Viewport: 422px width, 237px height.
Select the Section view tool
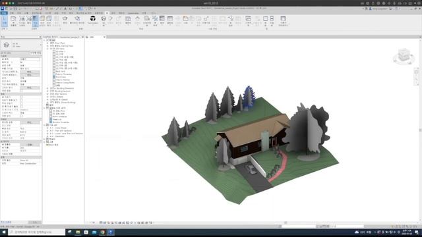coord(111,20)
